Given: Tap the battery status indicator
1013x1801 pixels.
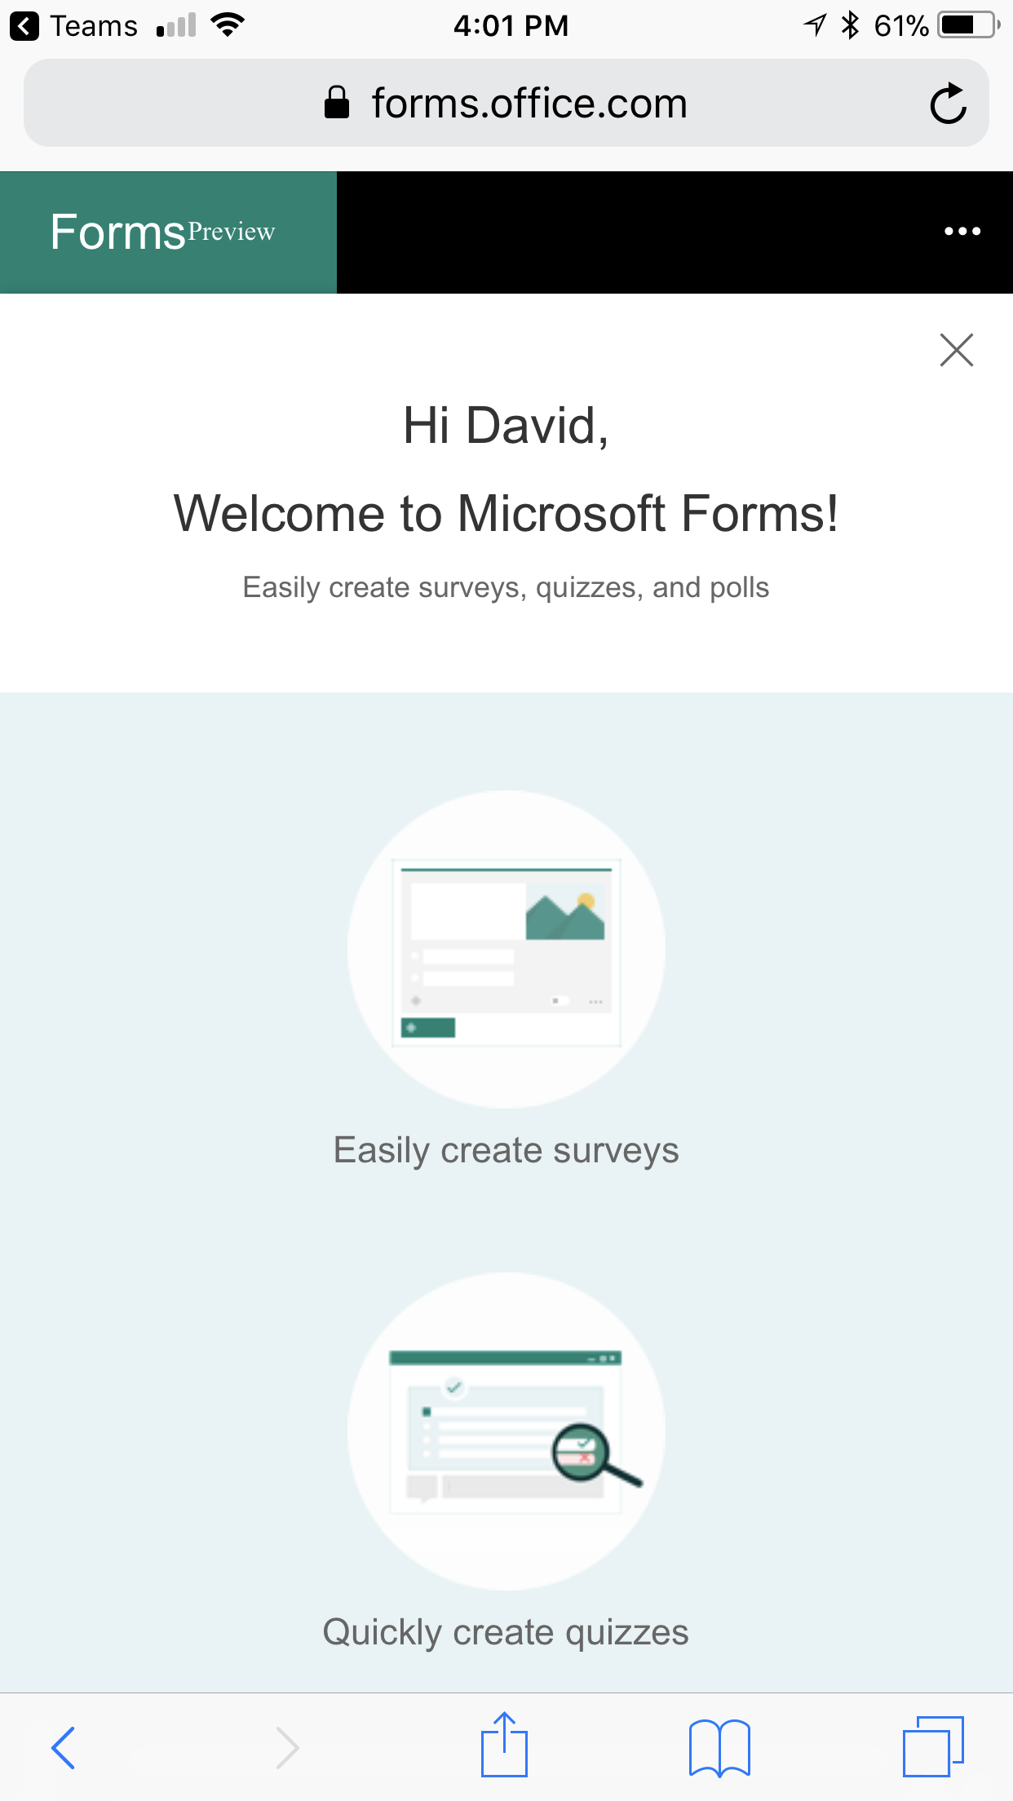Looking at the screenshot, I should (x=967, y=25).
